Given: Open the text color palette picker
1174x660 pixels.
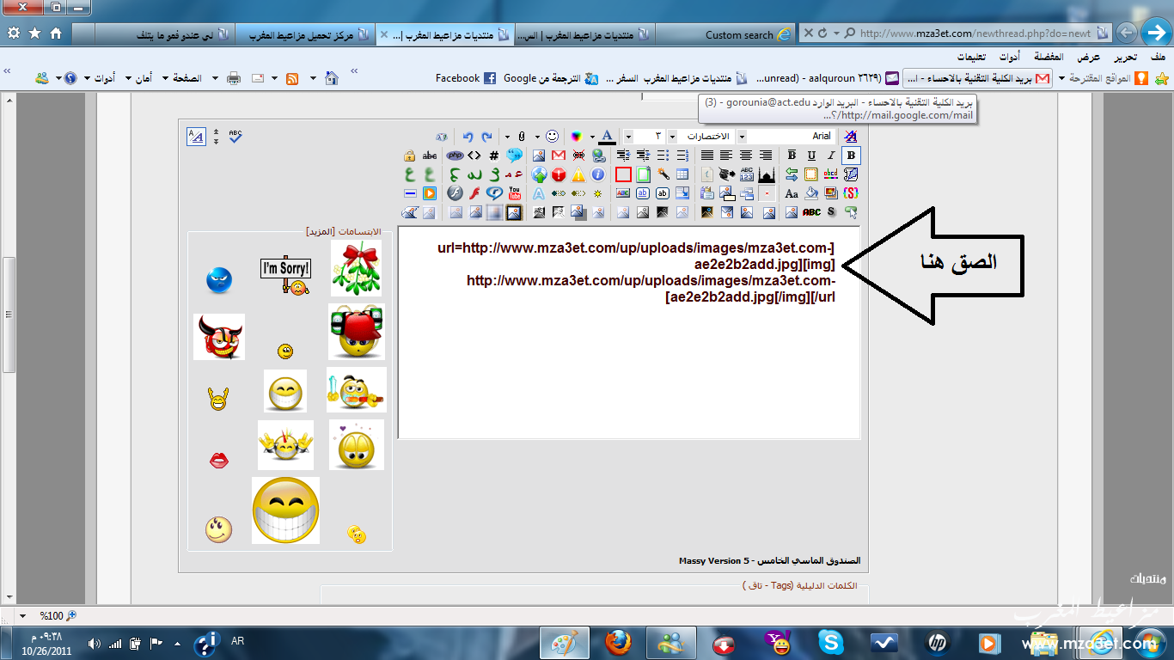Looking at the screenshot, I should (577, 137).
